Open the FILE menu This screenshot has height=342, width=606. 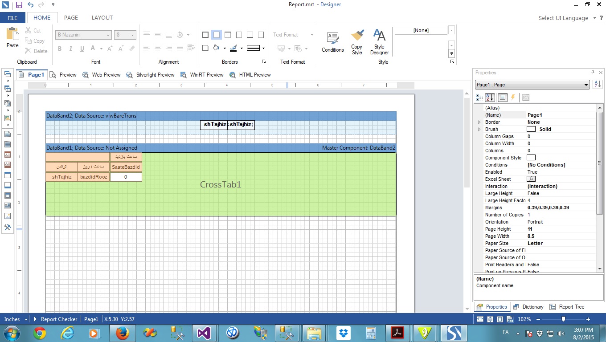click(12, 18)
